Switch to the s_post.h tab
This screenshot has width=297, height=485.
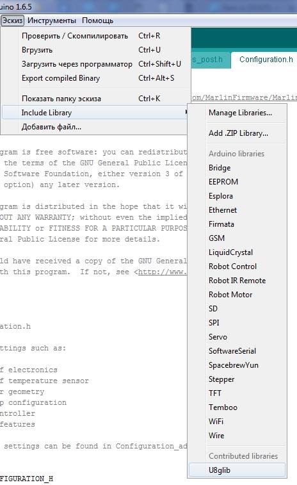point(210,60)
